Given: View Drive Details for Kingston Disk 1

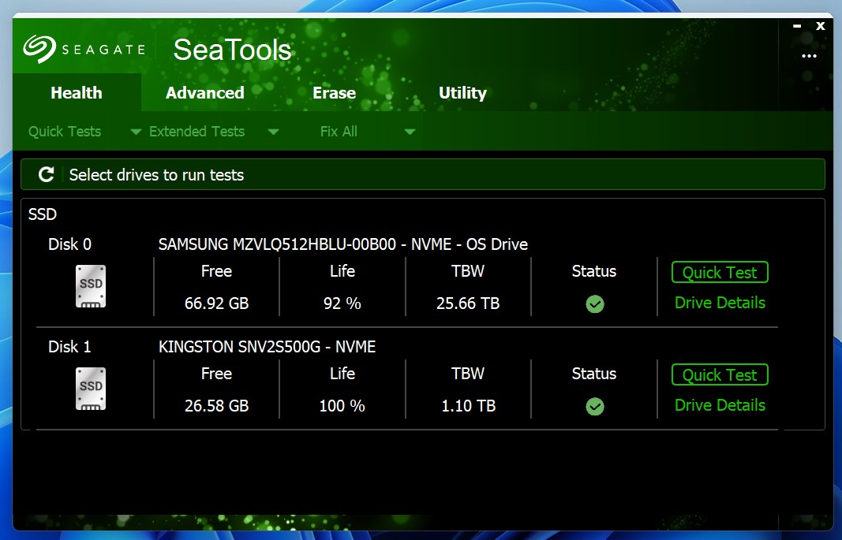Looking at the screenshot, I should point(720,405).
